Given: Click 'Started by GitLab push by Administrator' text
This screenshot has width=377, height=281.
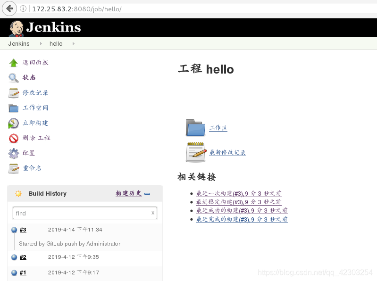Looking at the screenshot, I should (70, 244).
